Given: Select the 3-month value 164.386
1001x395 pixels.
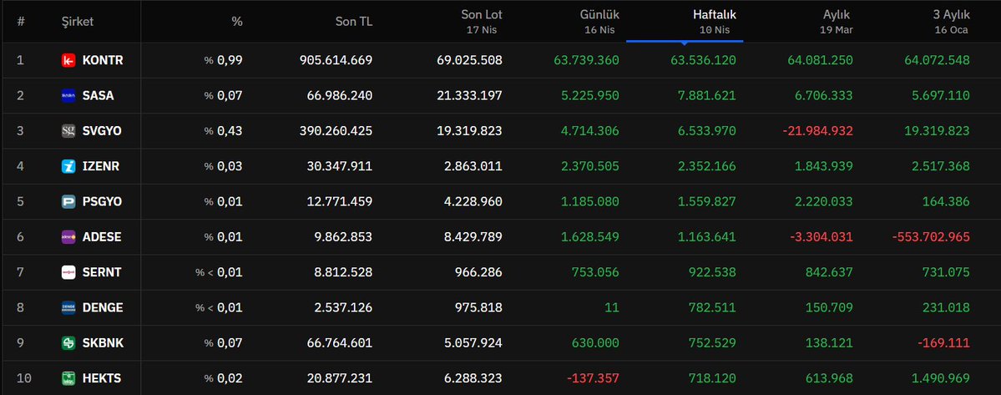Looking at the screenshot, I should (946, 201).
